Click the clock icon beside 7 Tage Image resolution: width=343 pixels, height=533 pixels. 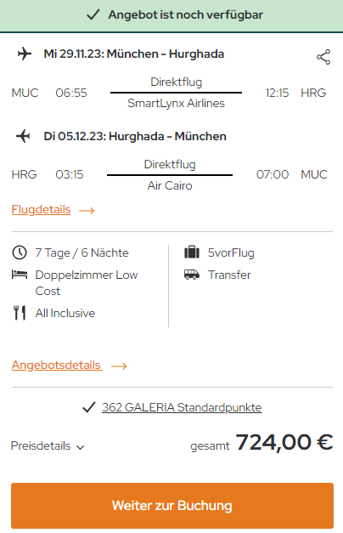(20, 253)
